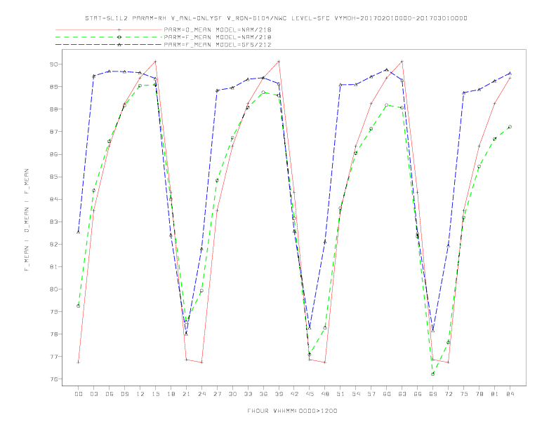Click the x-axis tick label 48
556x429 pixels.
(x=325, y=394)
